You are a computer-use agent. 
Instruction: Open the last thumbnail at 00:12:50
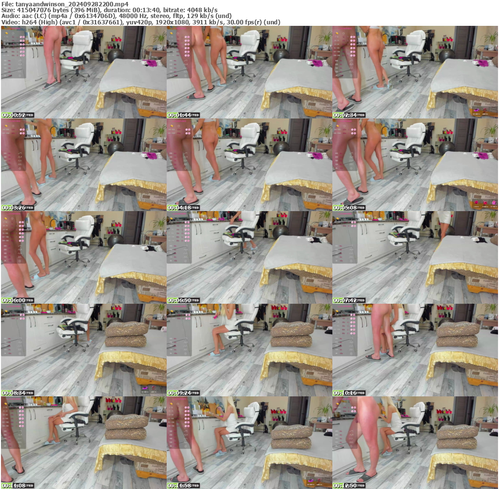pyautogui.click(x=415, y=443)
